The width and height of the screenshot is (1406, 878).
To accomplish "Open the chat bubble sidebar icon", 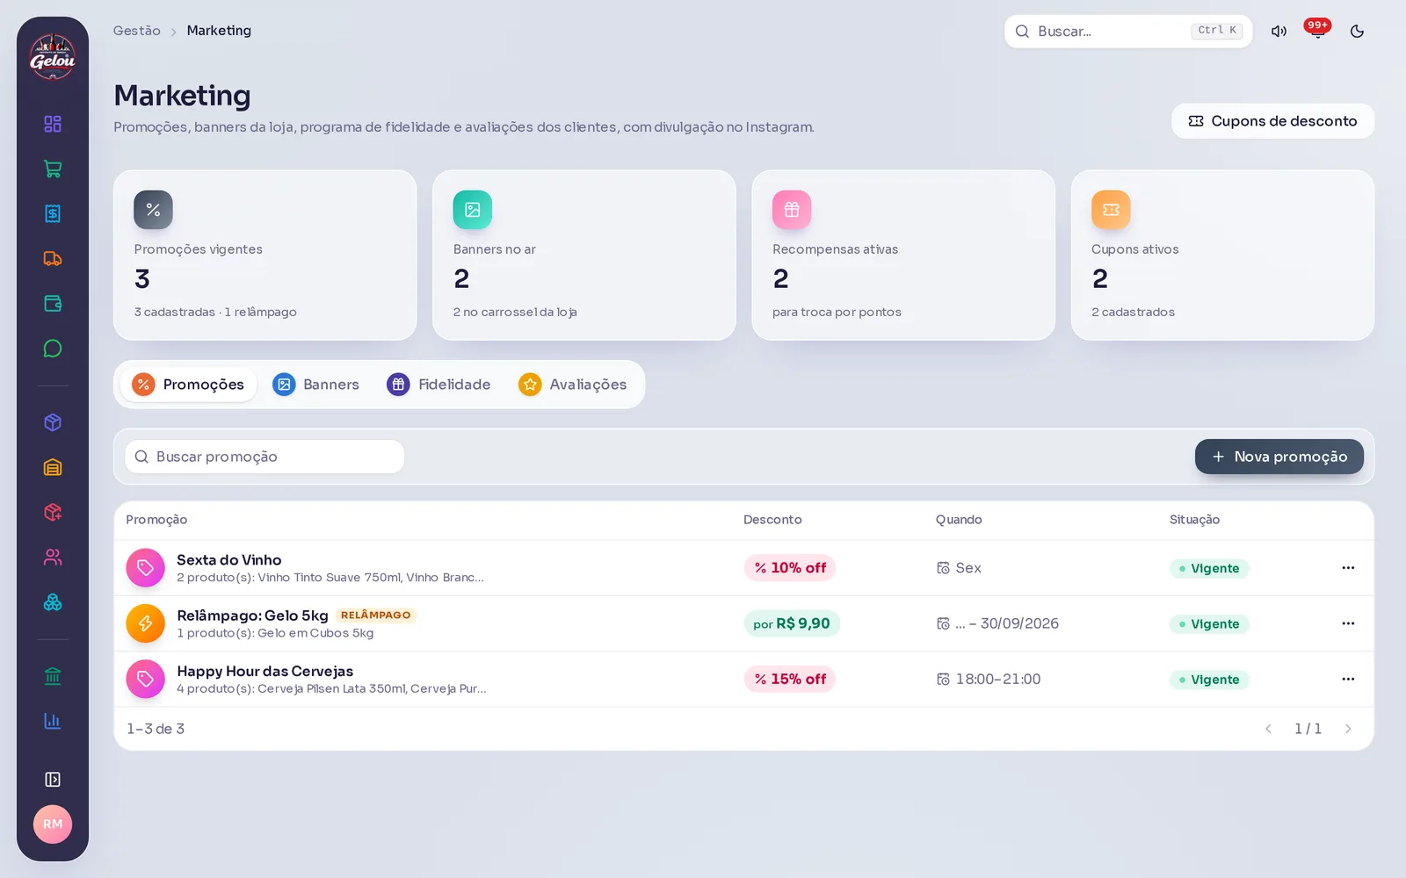I will tap(53, 349).
